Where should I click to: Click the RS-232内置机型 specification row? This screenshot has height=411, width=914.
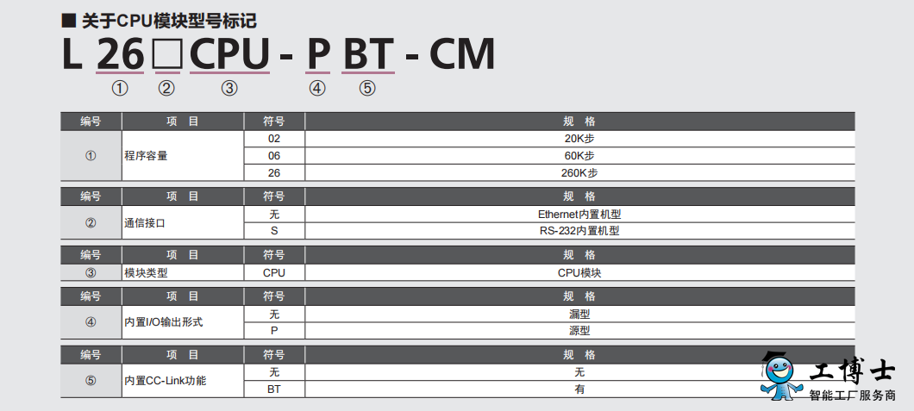pyautogui.click(x=580, y=231)
